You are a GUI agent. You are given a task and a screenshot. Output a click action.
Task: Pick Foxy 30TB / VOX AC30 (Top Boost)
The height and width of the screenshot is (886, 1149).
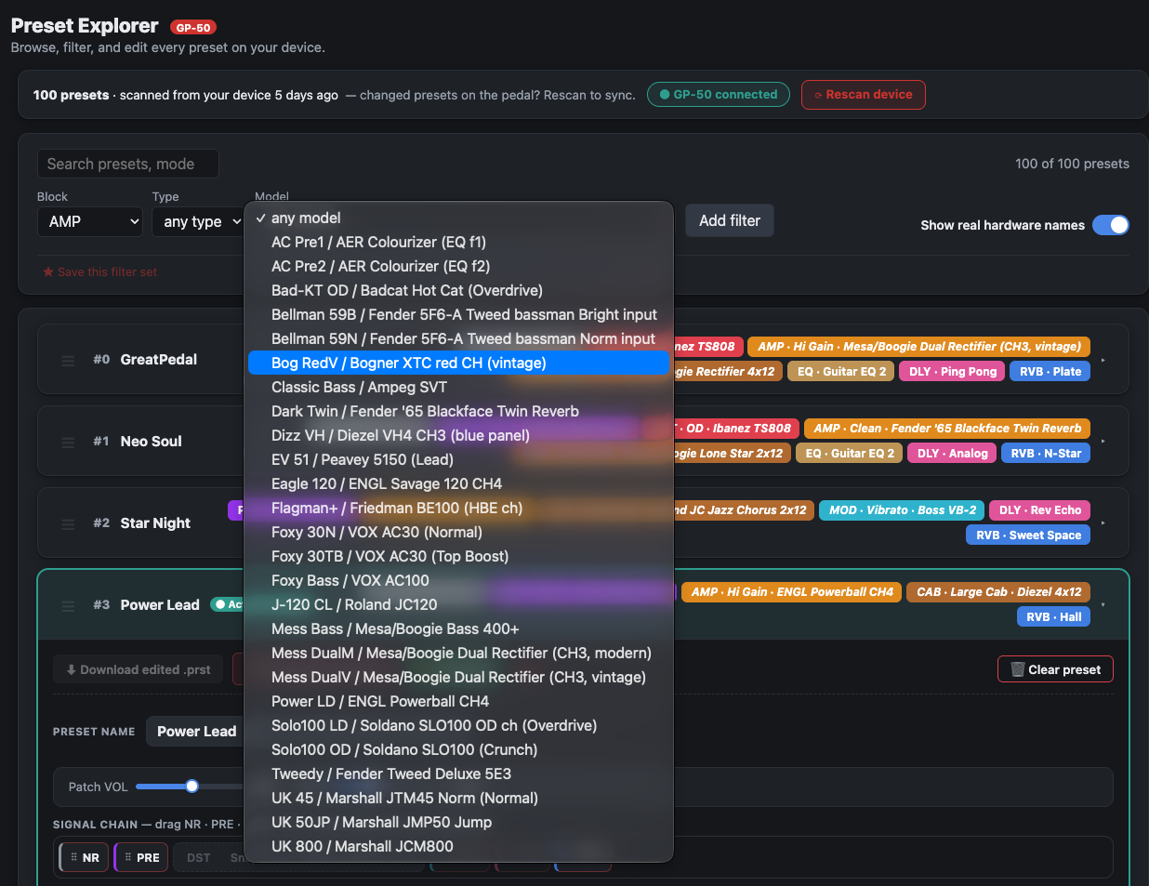(458, 556)
